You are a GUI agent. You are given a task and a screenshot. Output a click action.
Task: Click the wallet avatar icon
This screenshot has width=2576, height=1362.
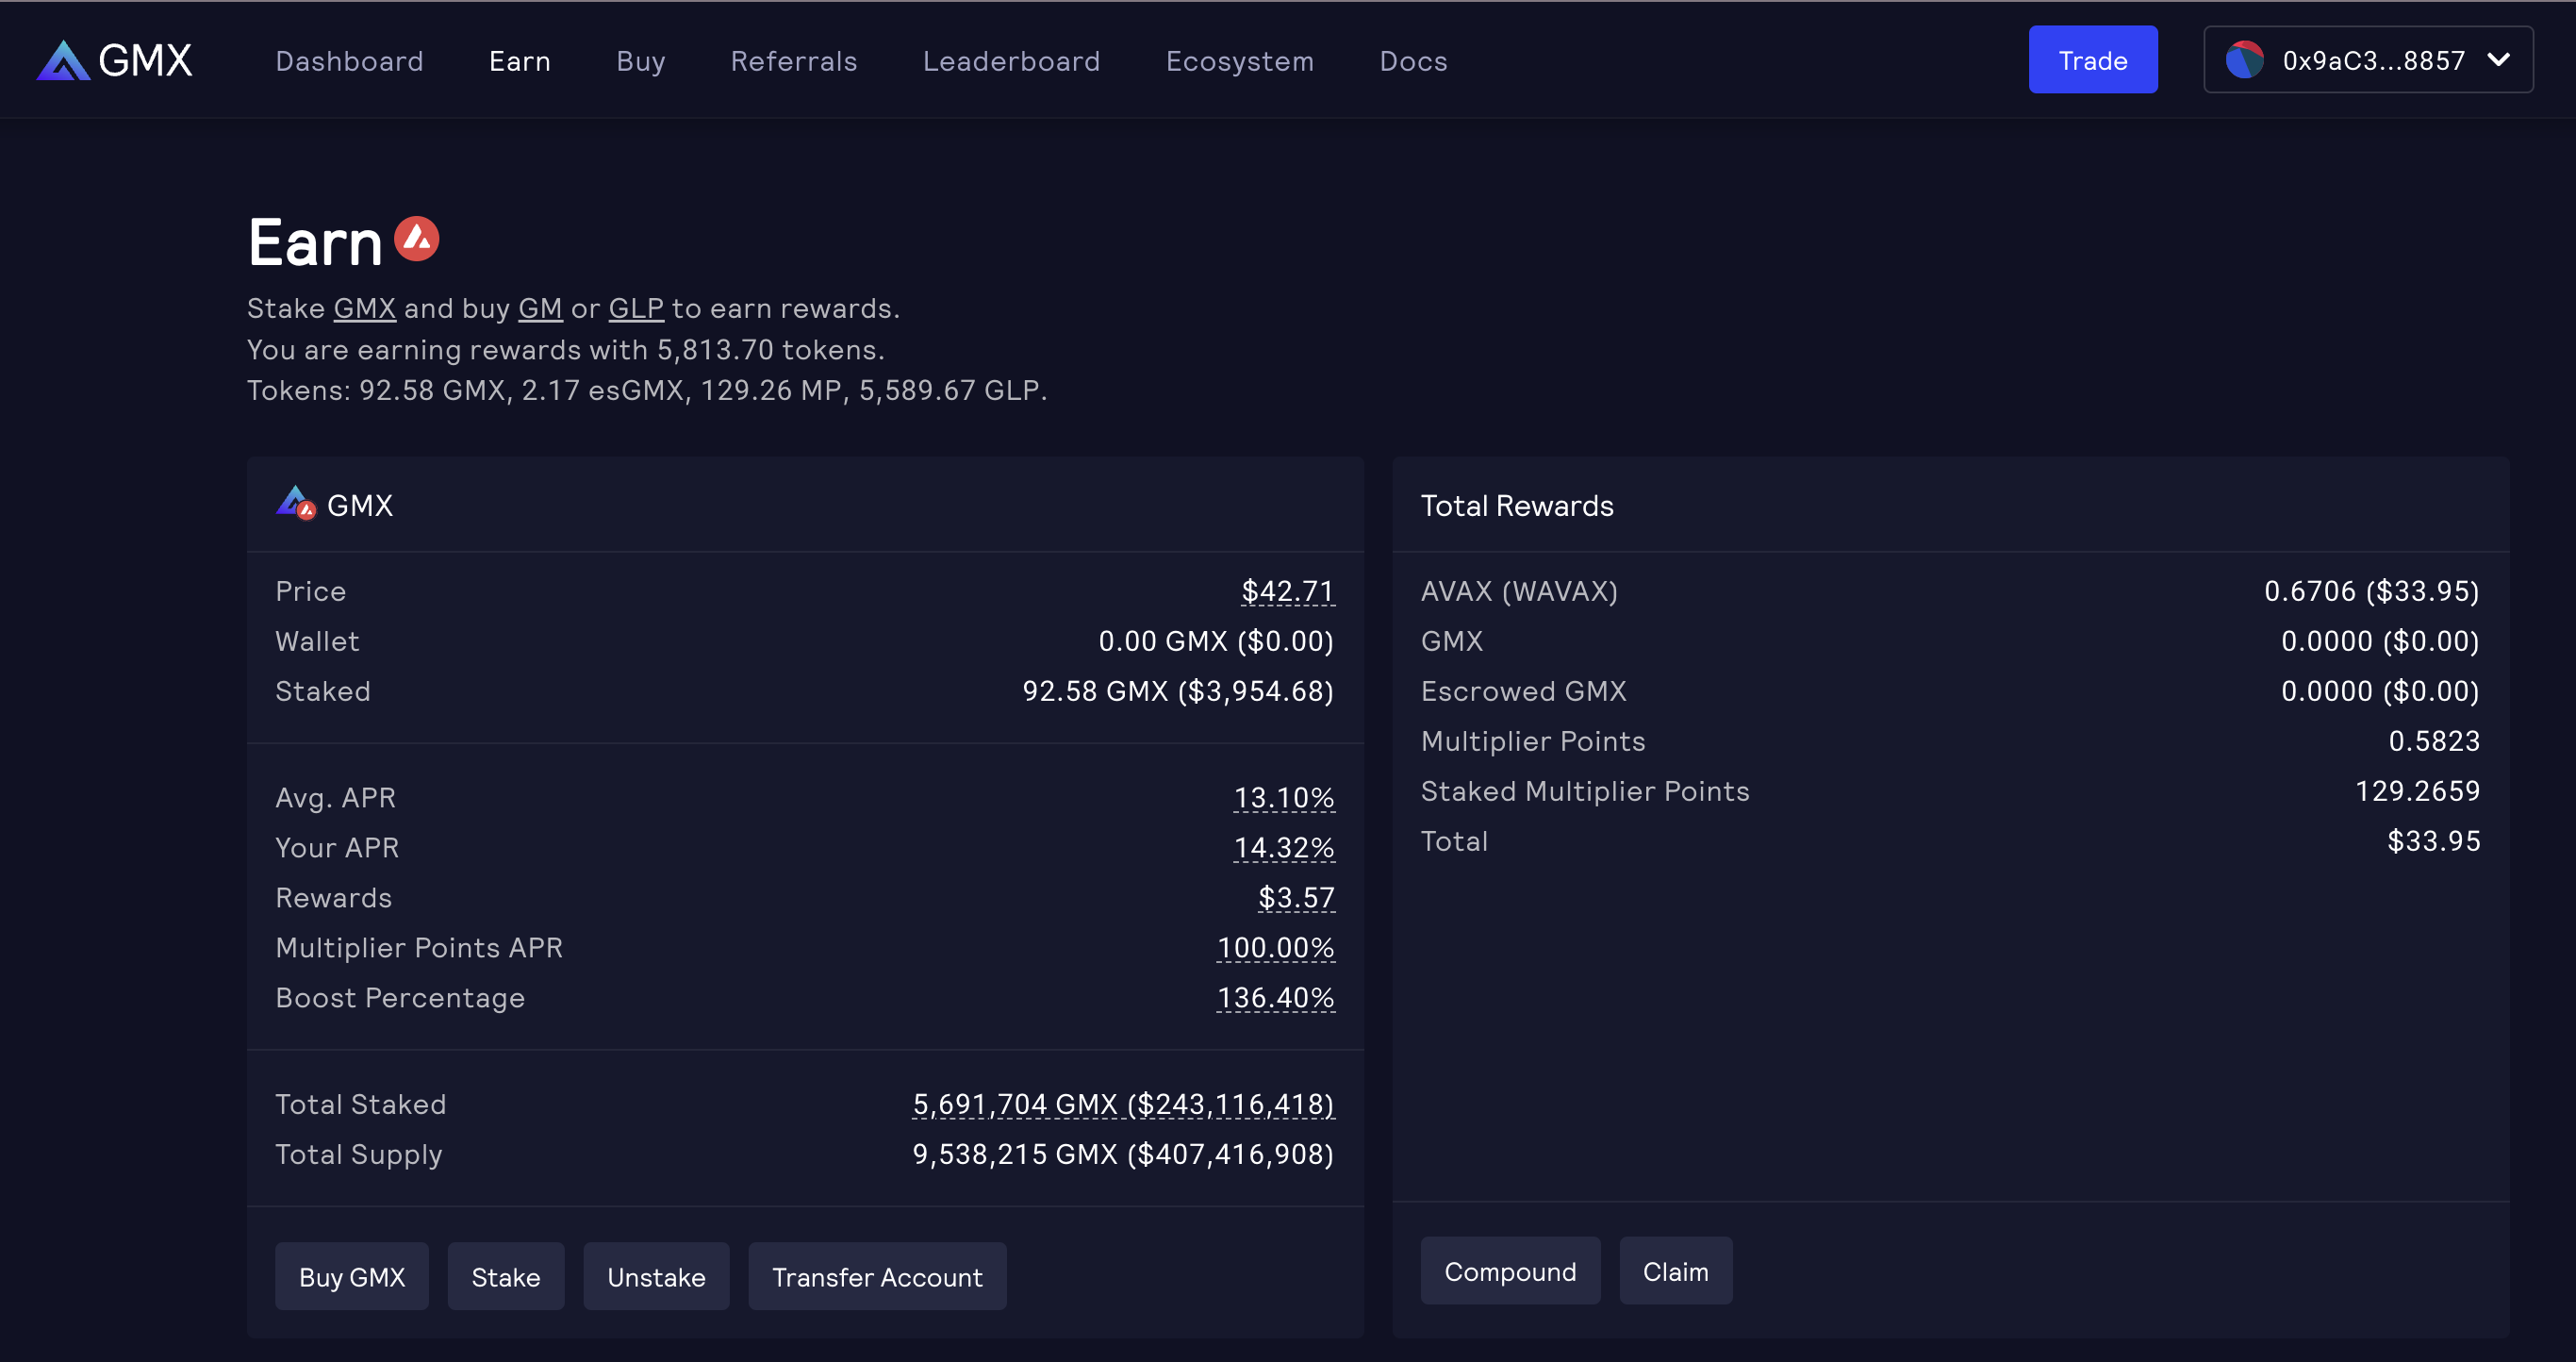point(2244,60)
